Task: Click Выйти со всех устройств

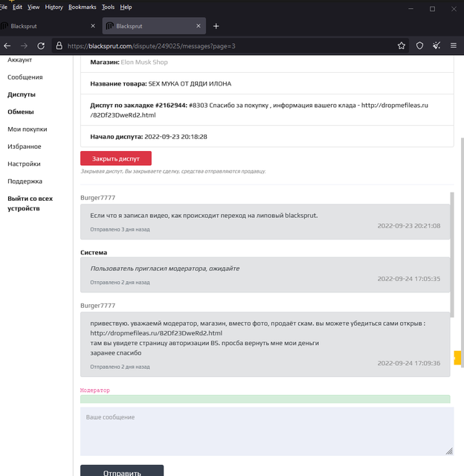Action: click(30, 203)
